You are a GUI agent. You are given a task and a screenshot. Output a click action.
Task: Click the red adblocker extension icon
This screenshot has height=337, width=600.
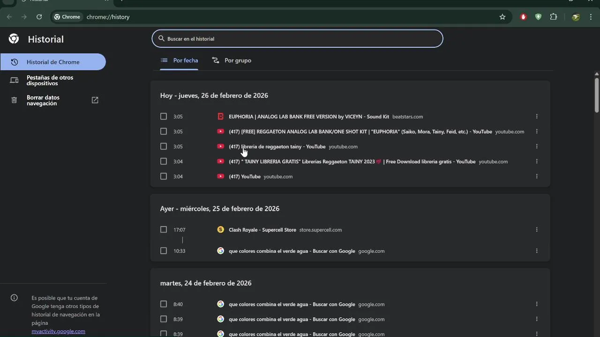[x=524, y=17]
